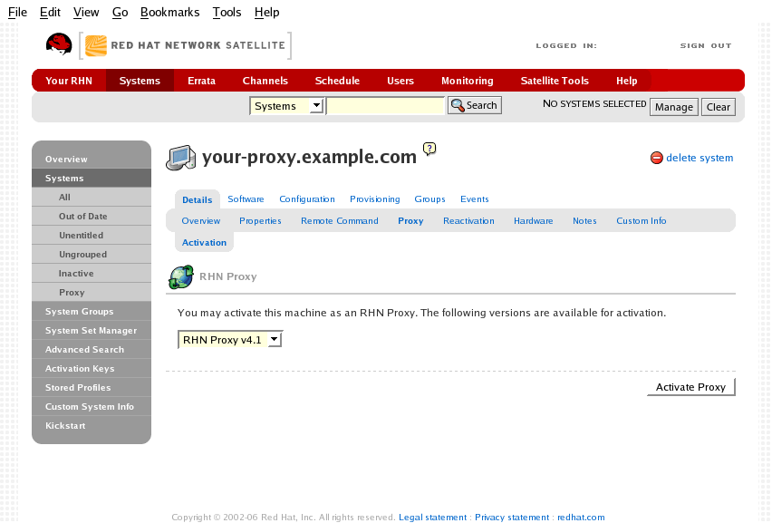Click the orange RHN Satellite logo icon
This screenshot has height=523, width=772.
tap(96, 46)
